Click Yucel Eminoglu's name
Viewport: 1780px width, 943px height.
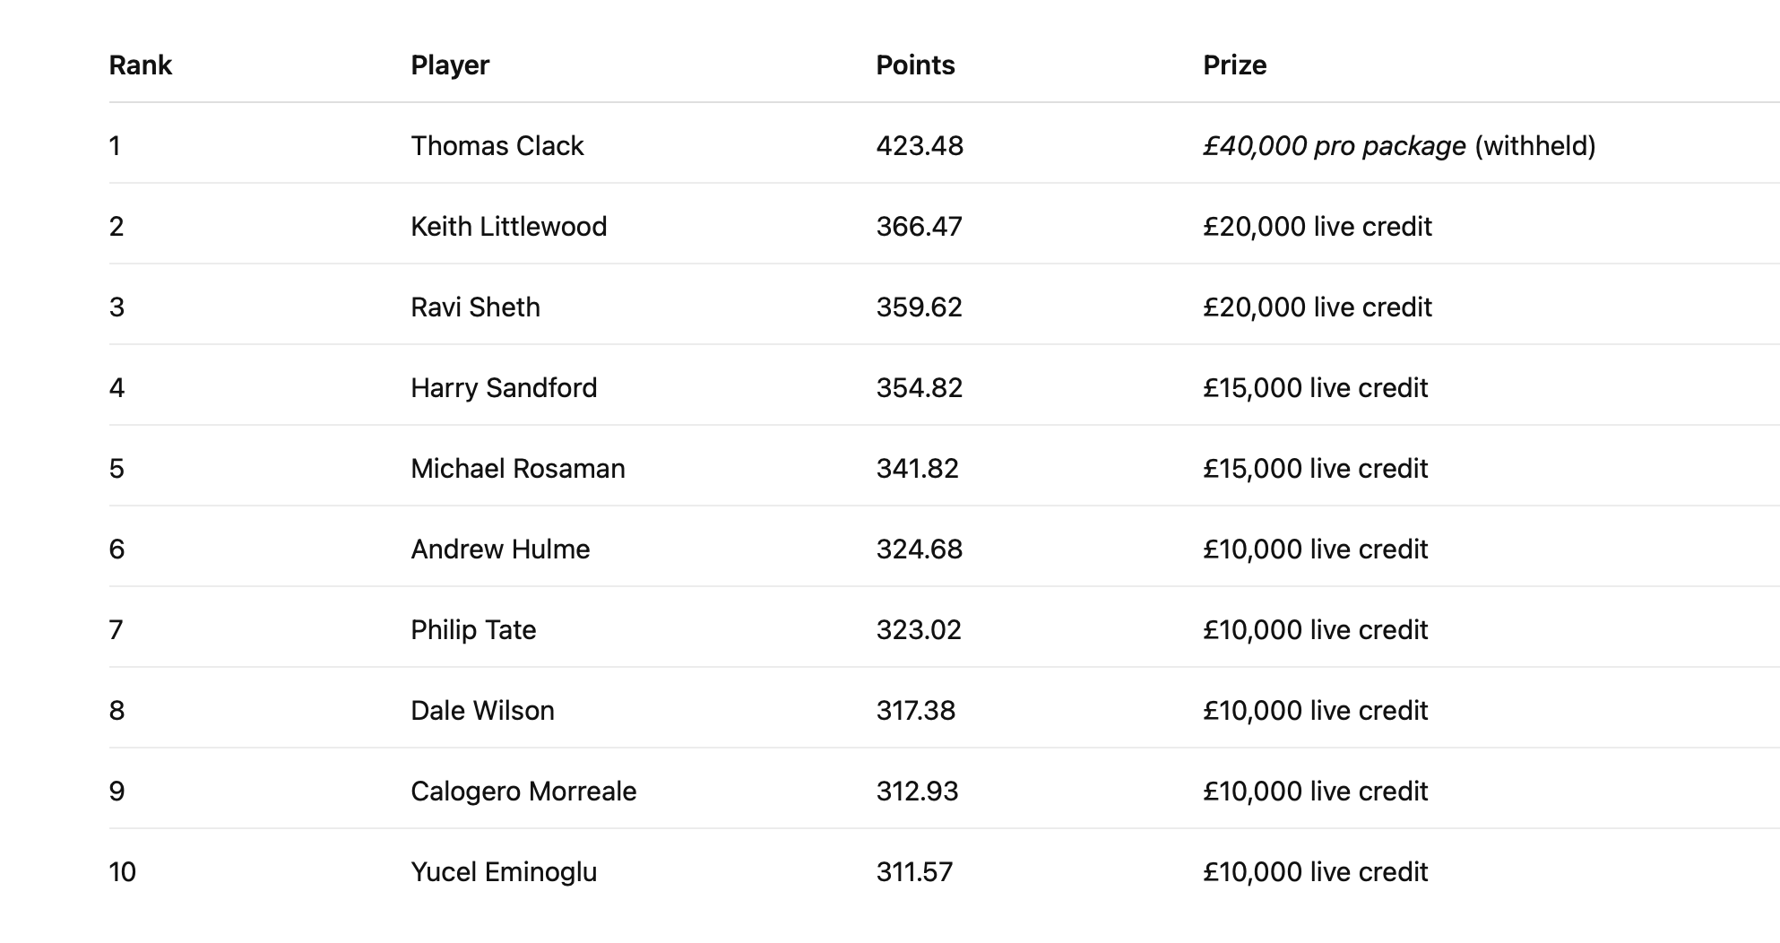coord(504,872)
